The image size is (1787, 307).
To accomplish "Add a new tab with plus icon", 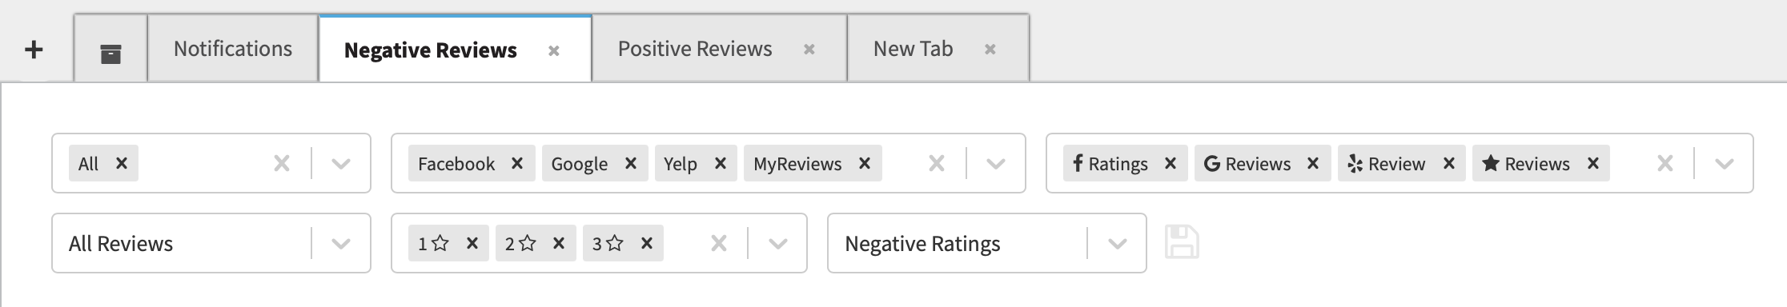I will [x=34, y=50].
